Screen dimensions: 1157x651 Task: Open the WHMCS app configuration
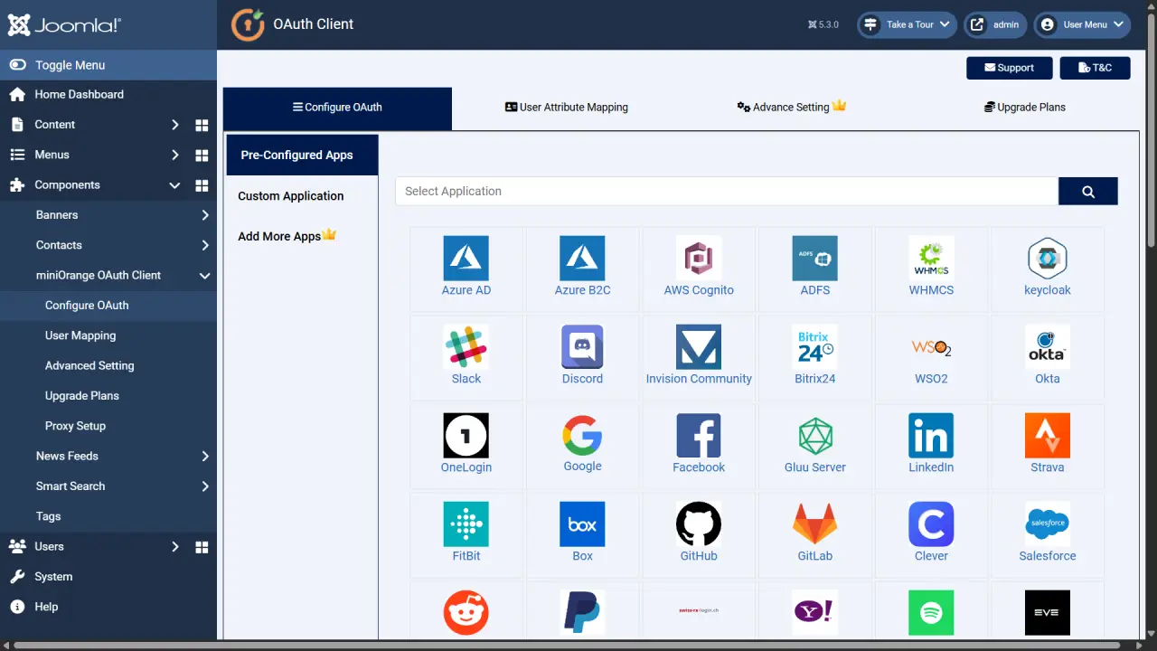931,259
